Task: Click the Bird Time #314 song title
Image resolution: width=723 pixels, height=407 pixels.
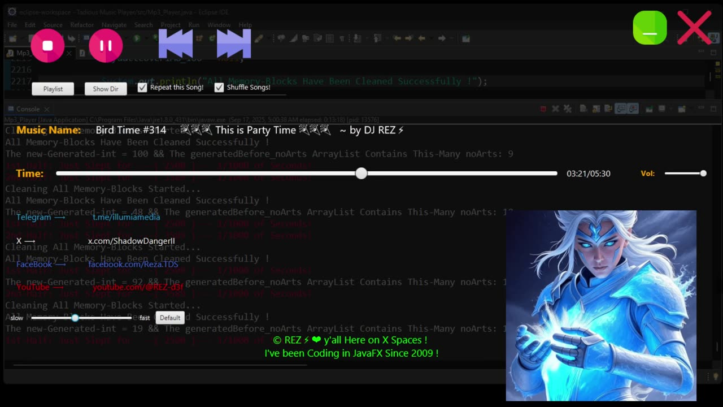Action: pyautogui.click(x=131, y=130)
